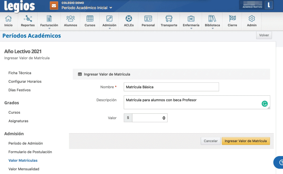
Task: Click the Alumnos students icon
Action: 70,19
